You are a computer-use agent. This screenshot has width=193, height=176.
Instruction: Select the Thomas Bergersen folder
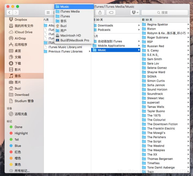pos(165,159)
